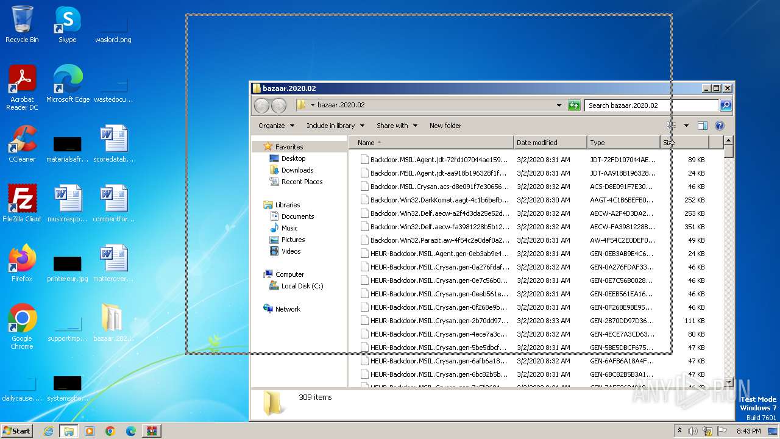780x439 pixels.
Task: Select scoredatab... Word document on desktop
Action: (113, 144)
